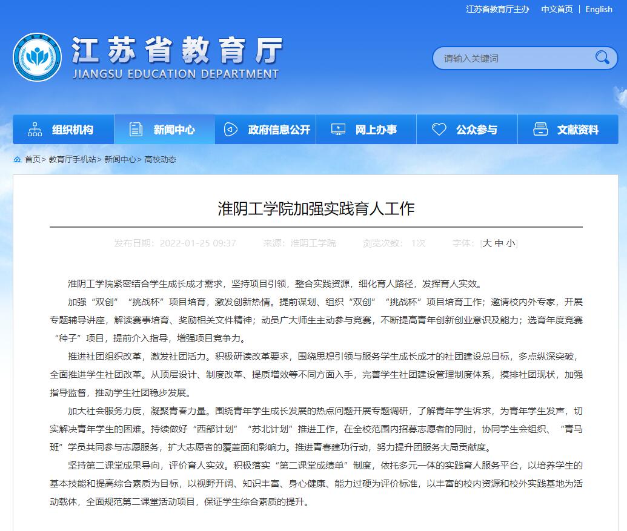This screenshot has height=531, width=627.
Task: Click the home icon in breadcrumb
Action: click(18, 159)
